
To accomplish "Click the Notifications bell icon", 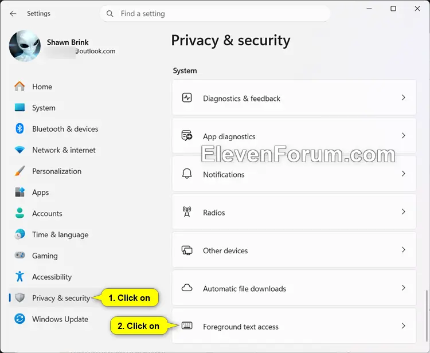I will click(x=187, y=174).
